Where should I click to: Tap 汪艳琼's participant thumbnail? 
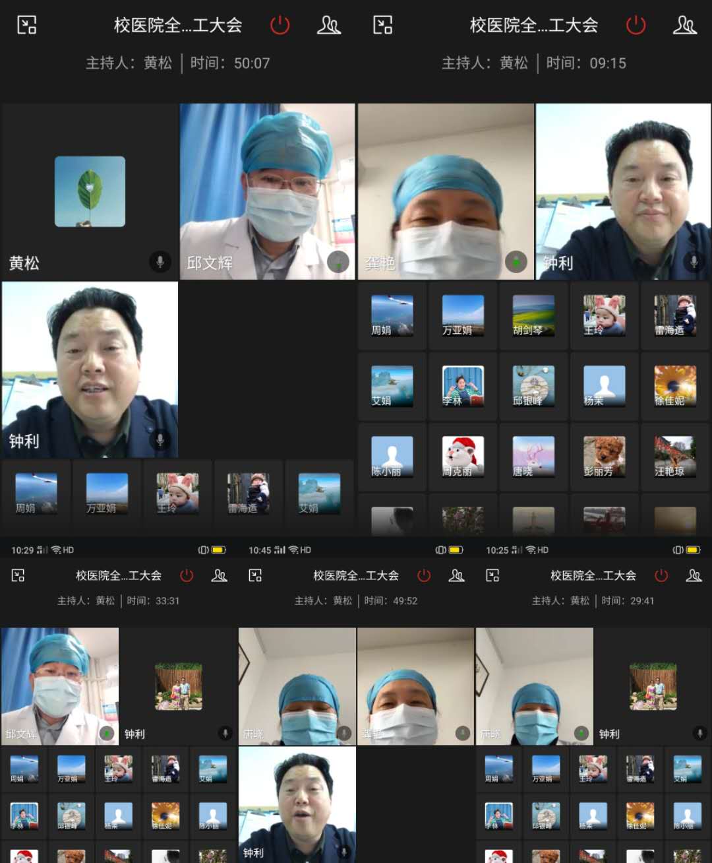(674, 457)
